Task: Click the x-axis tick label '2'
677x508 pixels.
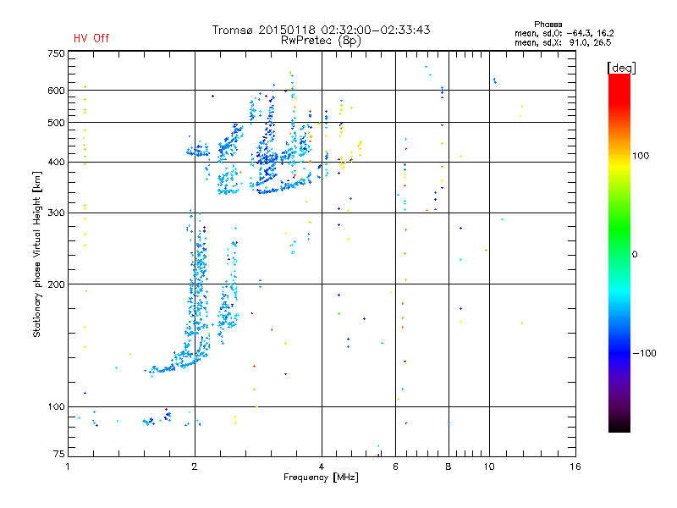Action: pyautogui.click(x=195, y=467)
